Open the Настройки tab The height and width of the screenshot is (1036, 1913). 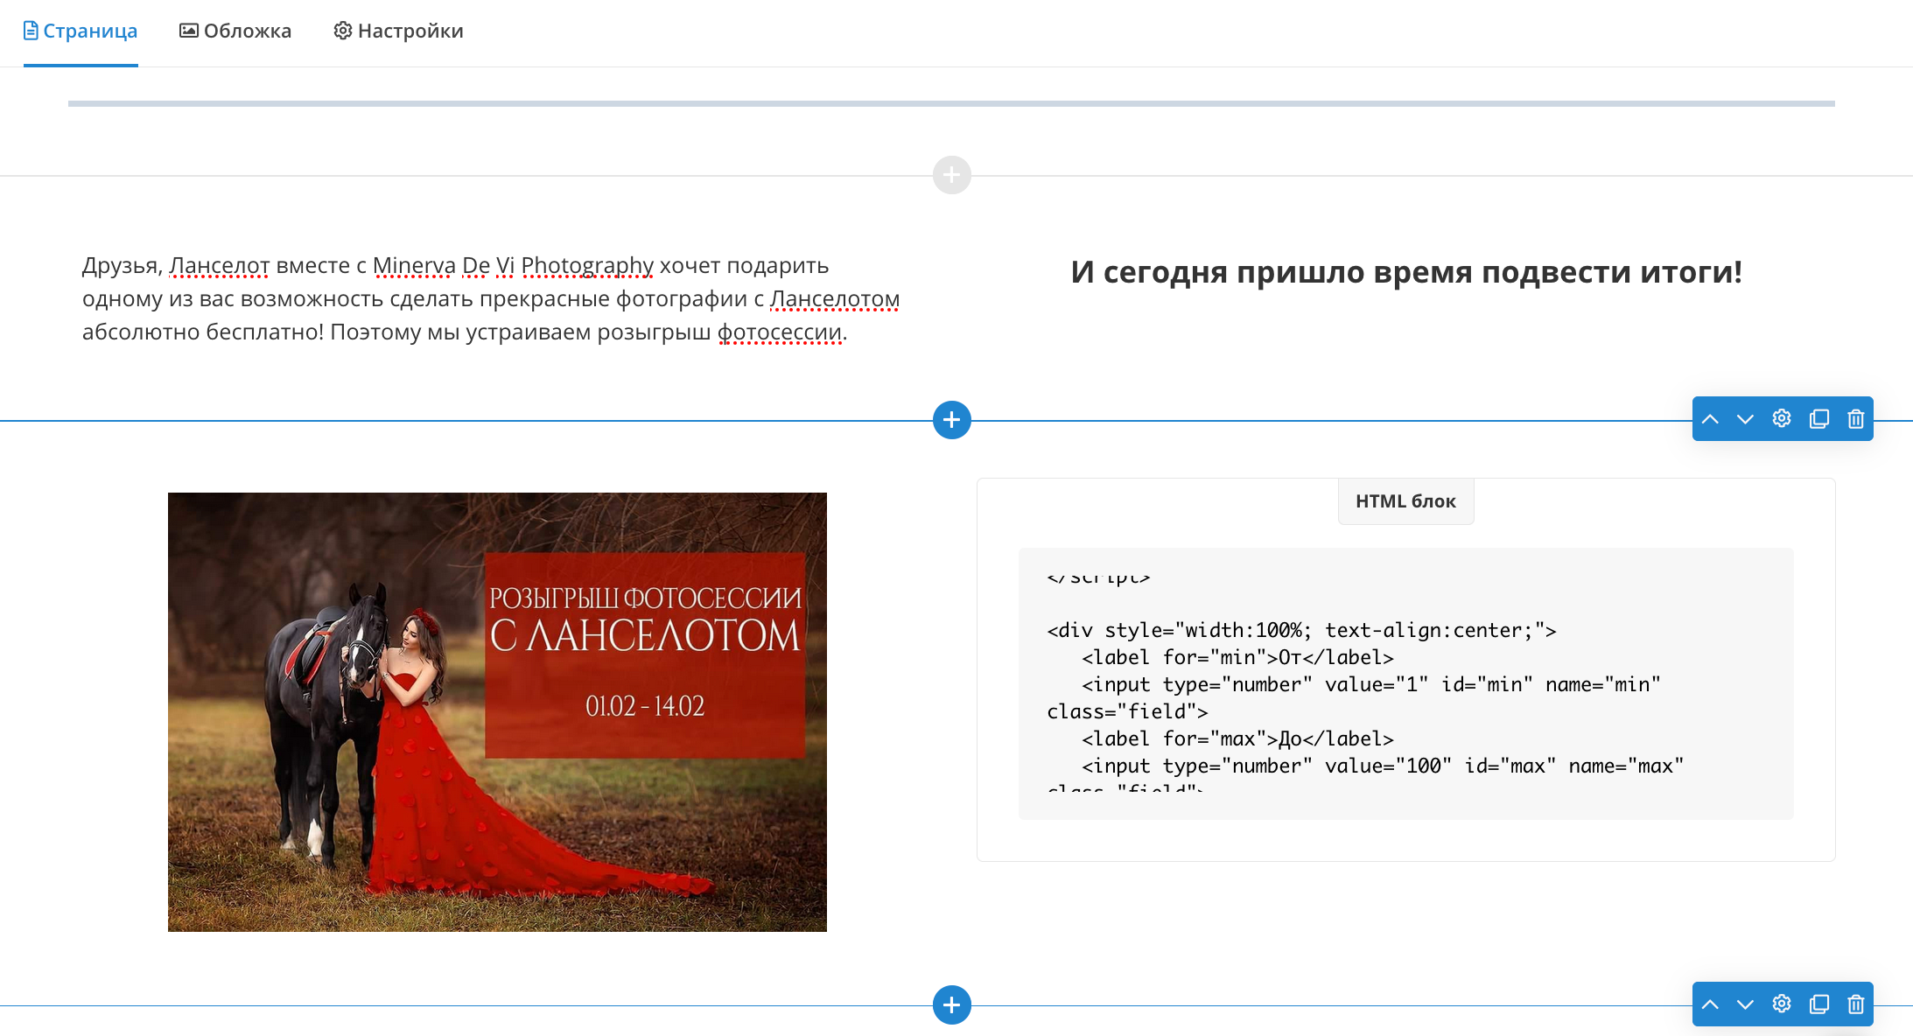click(398, 31)
